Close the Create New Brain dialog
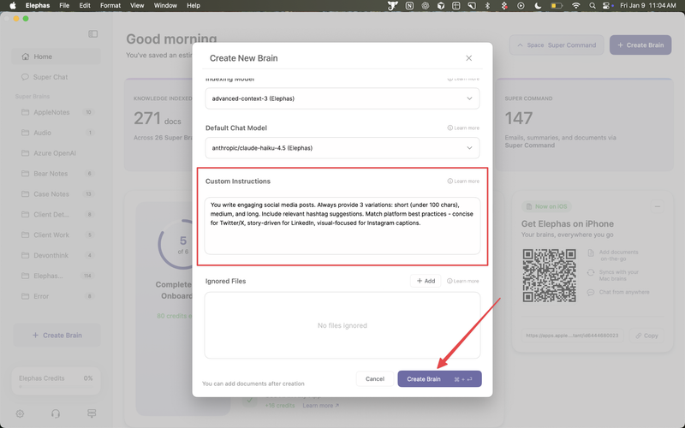The height and width of the screenshot is (428, 685). coord(468,58)
